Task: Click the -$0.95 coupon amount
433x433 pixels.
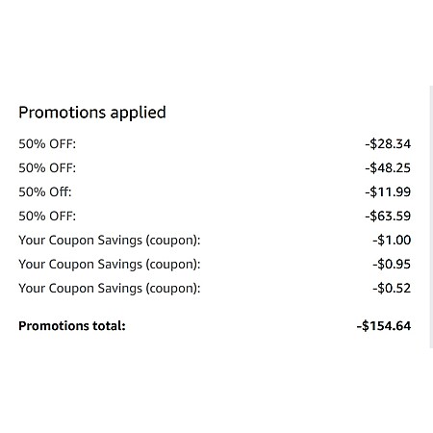Action: point(392,264)
